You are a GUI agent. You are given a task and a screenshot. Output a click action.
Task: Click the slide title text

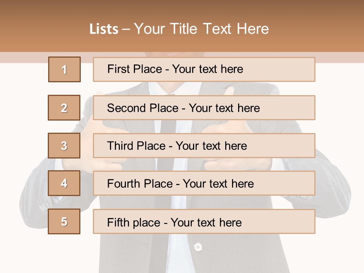(x=179, y=29)
